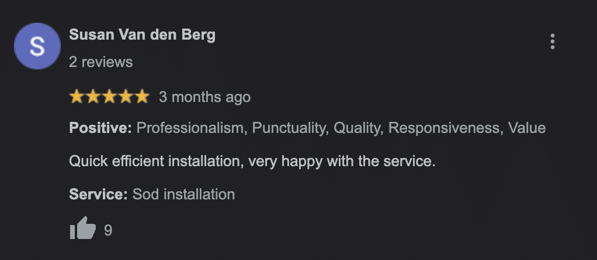Click the fourth gold rating star
Screen dimensions: 597x260
(126, 97)
